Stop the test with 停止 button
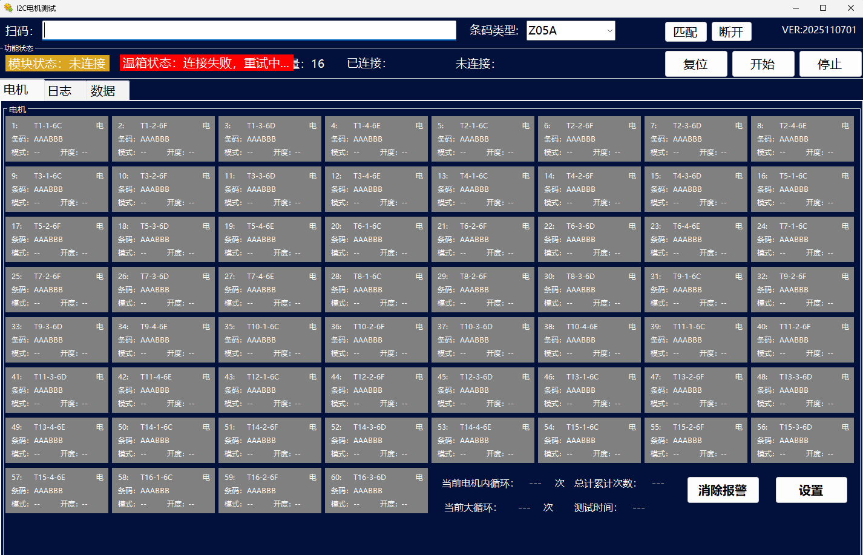This screenshot has width=863, height=555. (x=830, y=64)
